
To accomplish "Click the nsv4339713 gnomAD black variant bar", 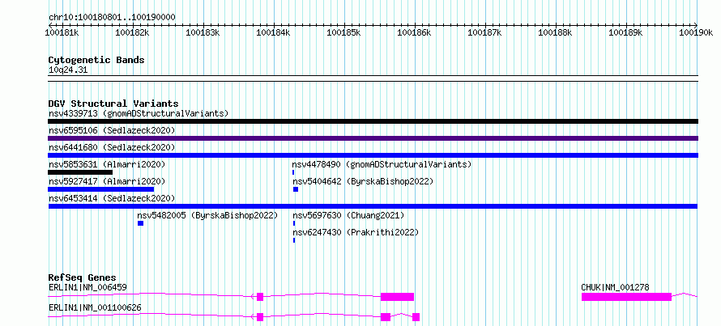I will pos(373,121).
